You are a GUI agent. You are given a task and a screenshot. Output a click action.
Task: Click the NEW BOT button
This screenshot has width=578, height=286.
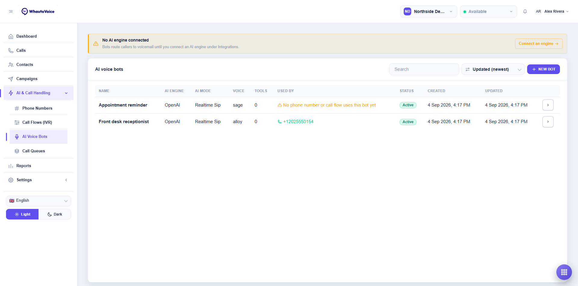(x=543, y=69)
